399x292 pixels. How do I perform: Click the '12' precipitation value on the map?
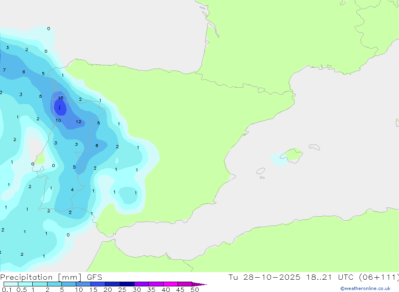tap(78, 122)
